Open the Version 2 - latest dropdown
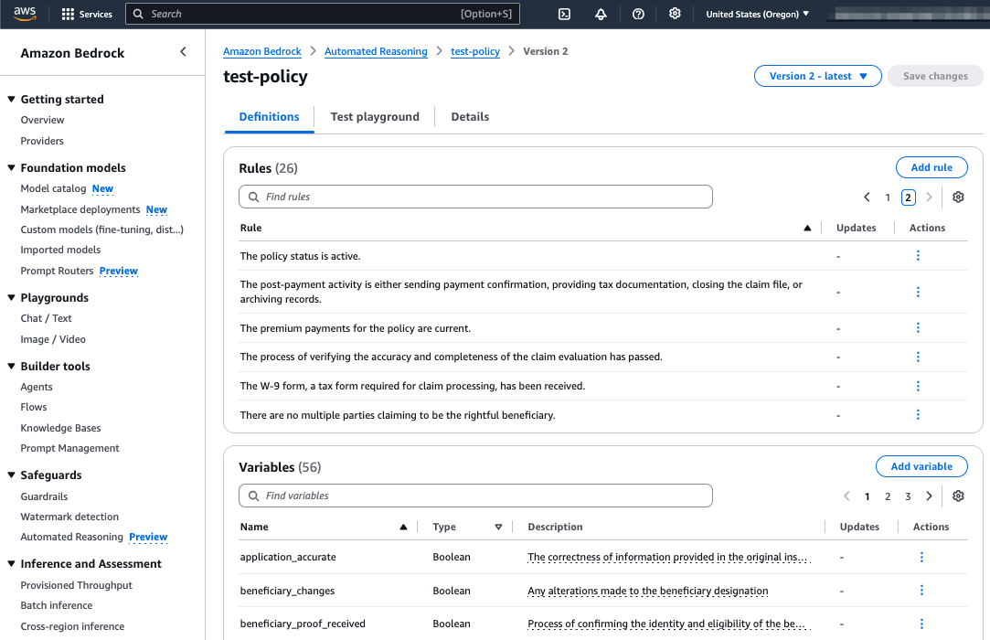 (817, 76)
